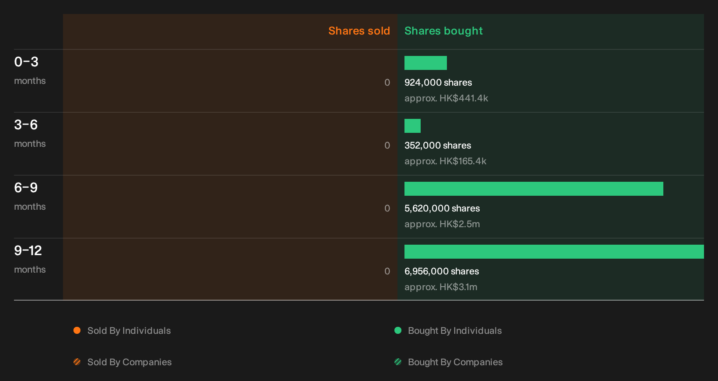Click the orange Sold By Individuals legend dot
718x381 pixels.
tap(77, 330)
